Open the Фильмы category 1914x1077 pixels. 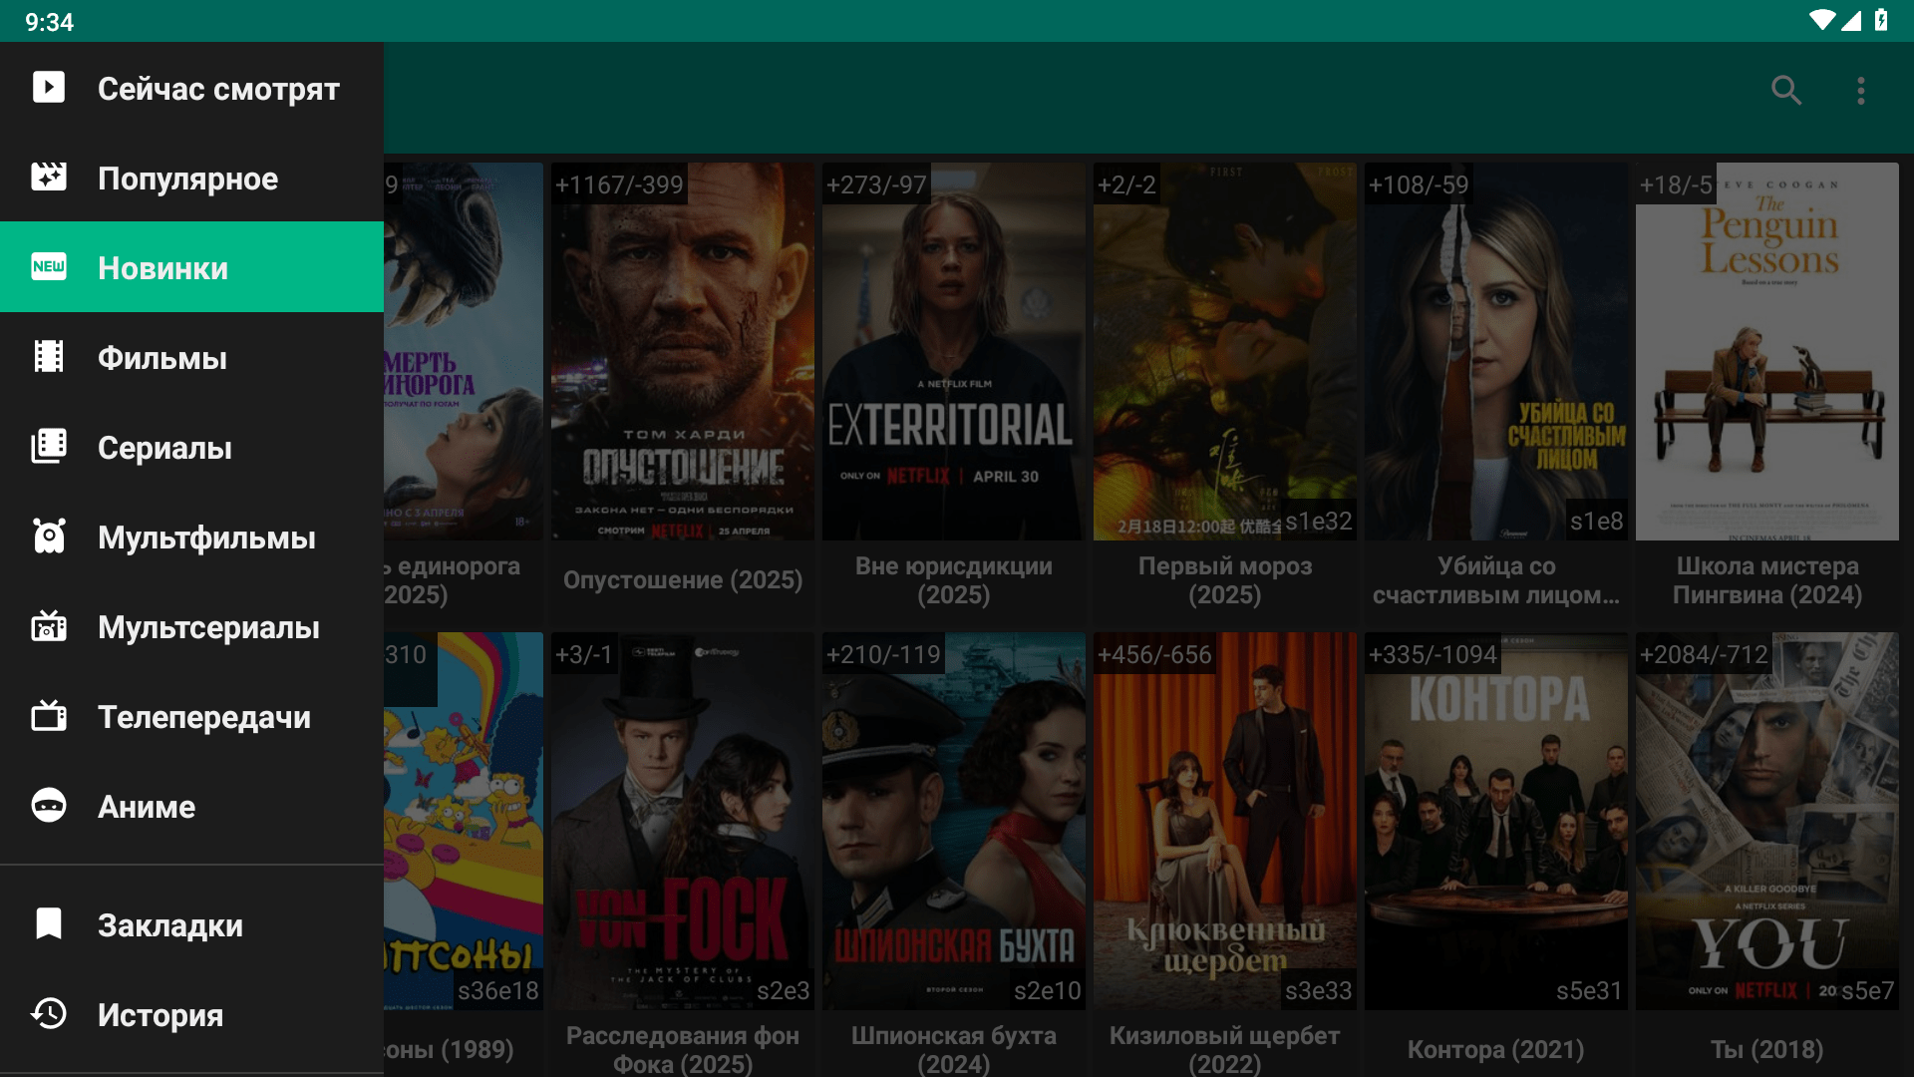click(x=191, y=357)
